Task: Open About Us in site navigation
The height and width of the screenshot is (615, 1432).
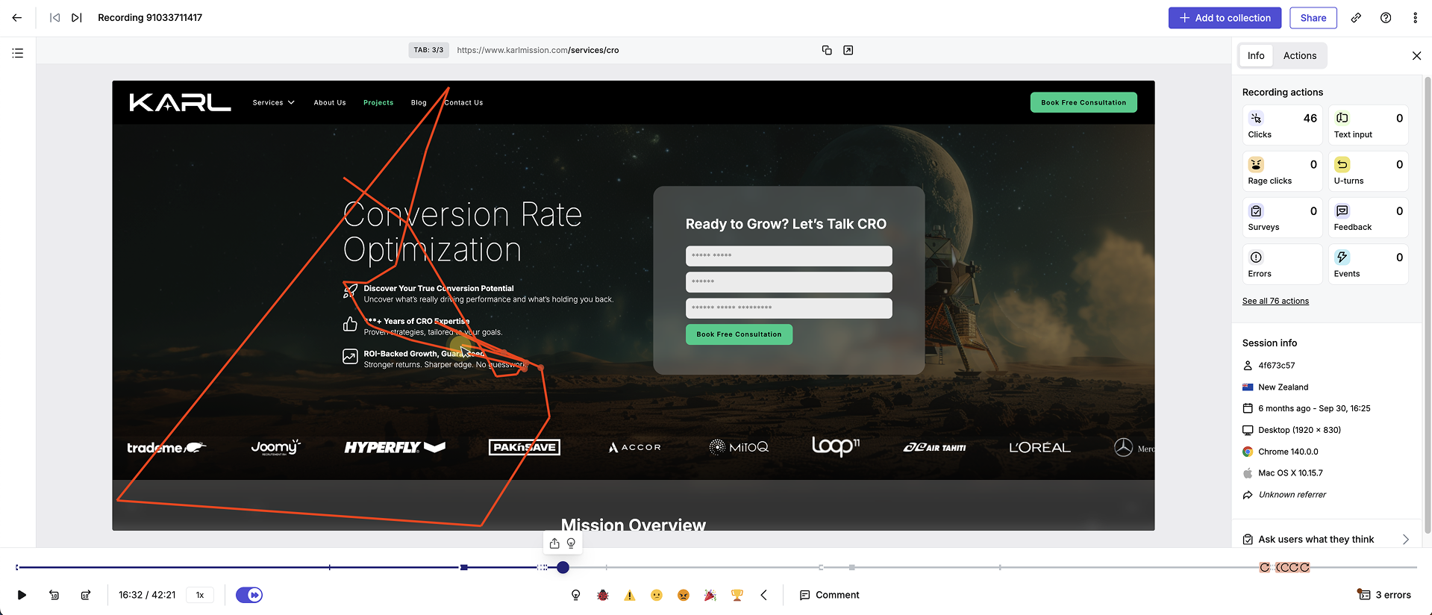Action: coord(330,102)
